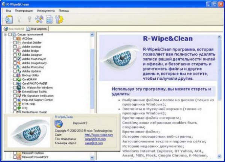Image resolution: width=225 pixels, height=162 pixels.
Task: Open the Вид menu
Action: pos(8,11)
